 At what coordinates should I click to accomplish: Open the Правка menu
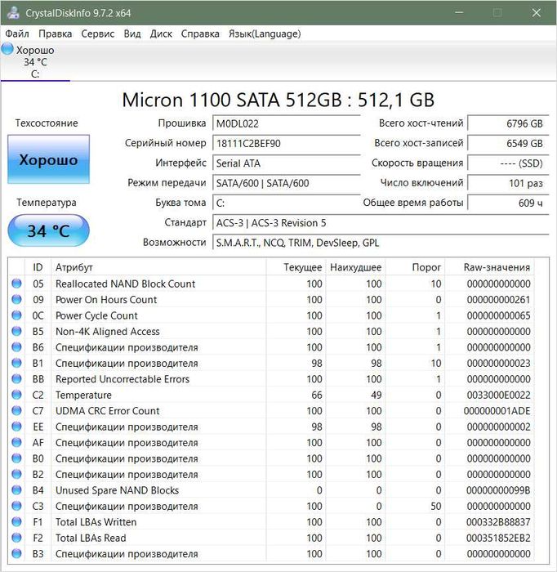pyautogui.click(x=55, y=34)
